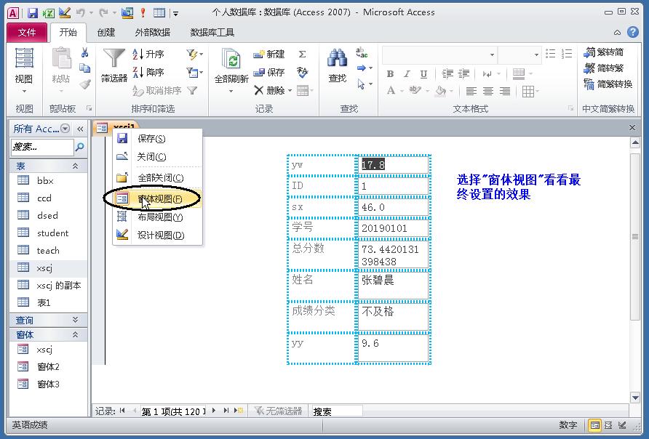Open the Create ribbon tab
Screen dimensions: 649x439
(x=106, y=33)
